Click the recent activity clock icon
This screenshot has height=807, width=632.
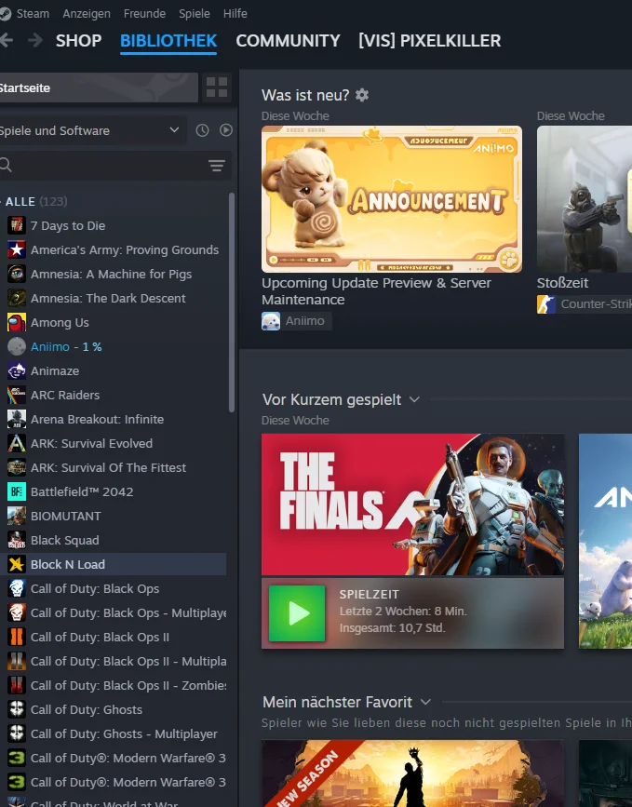coord(202,130)
